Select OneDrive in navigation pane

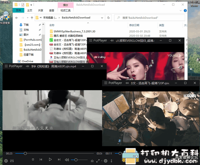click(x=25, y=61)
